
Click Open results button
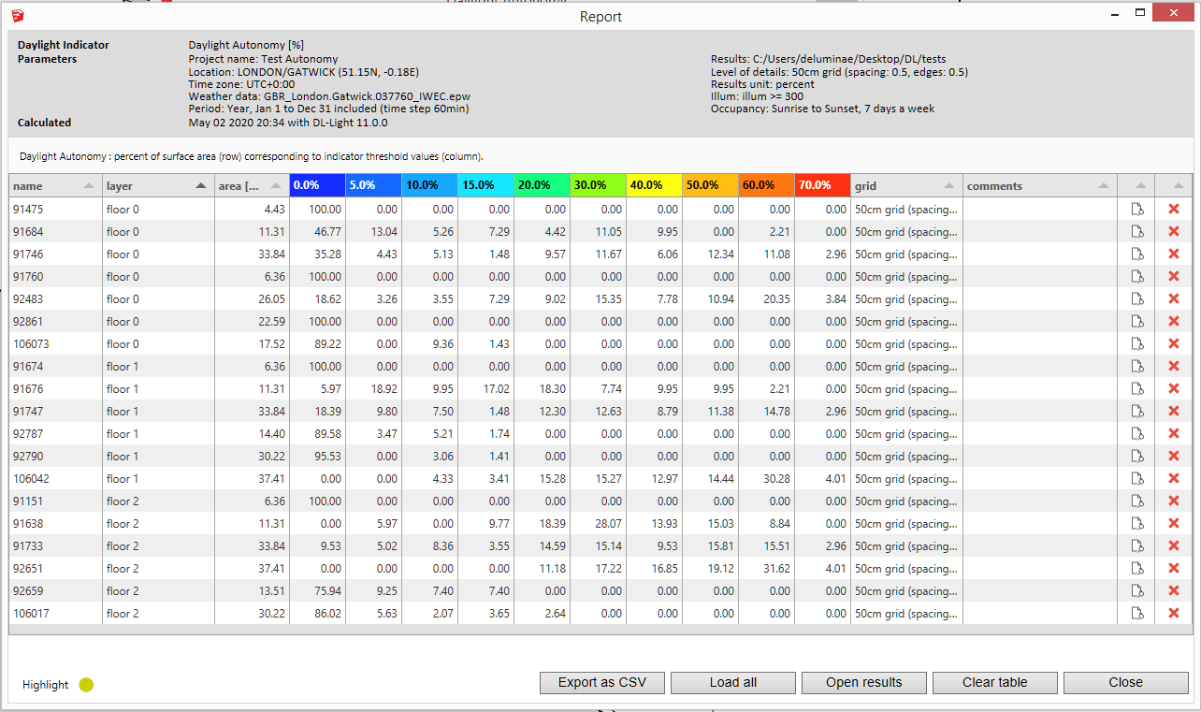coord(864,683)
